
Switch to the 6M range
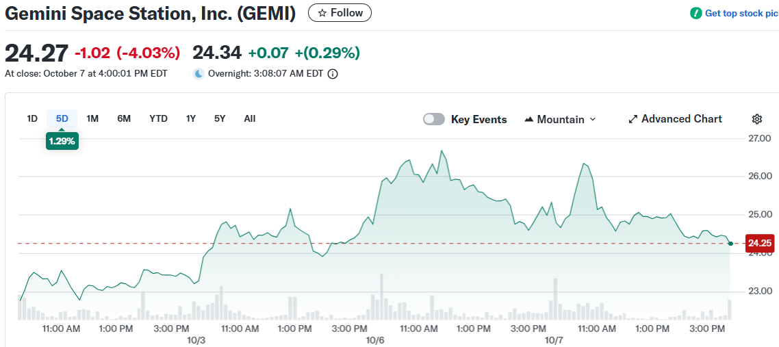(x=124, y=118)
